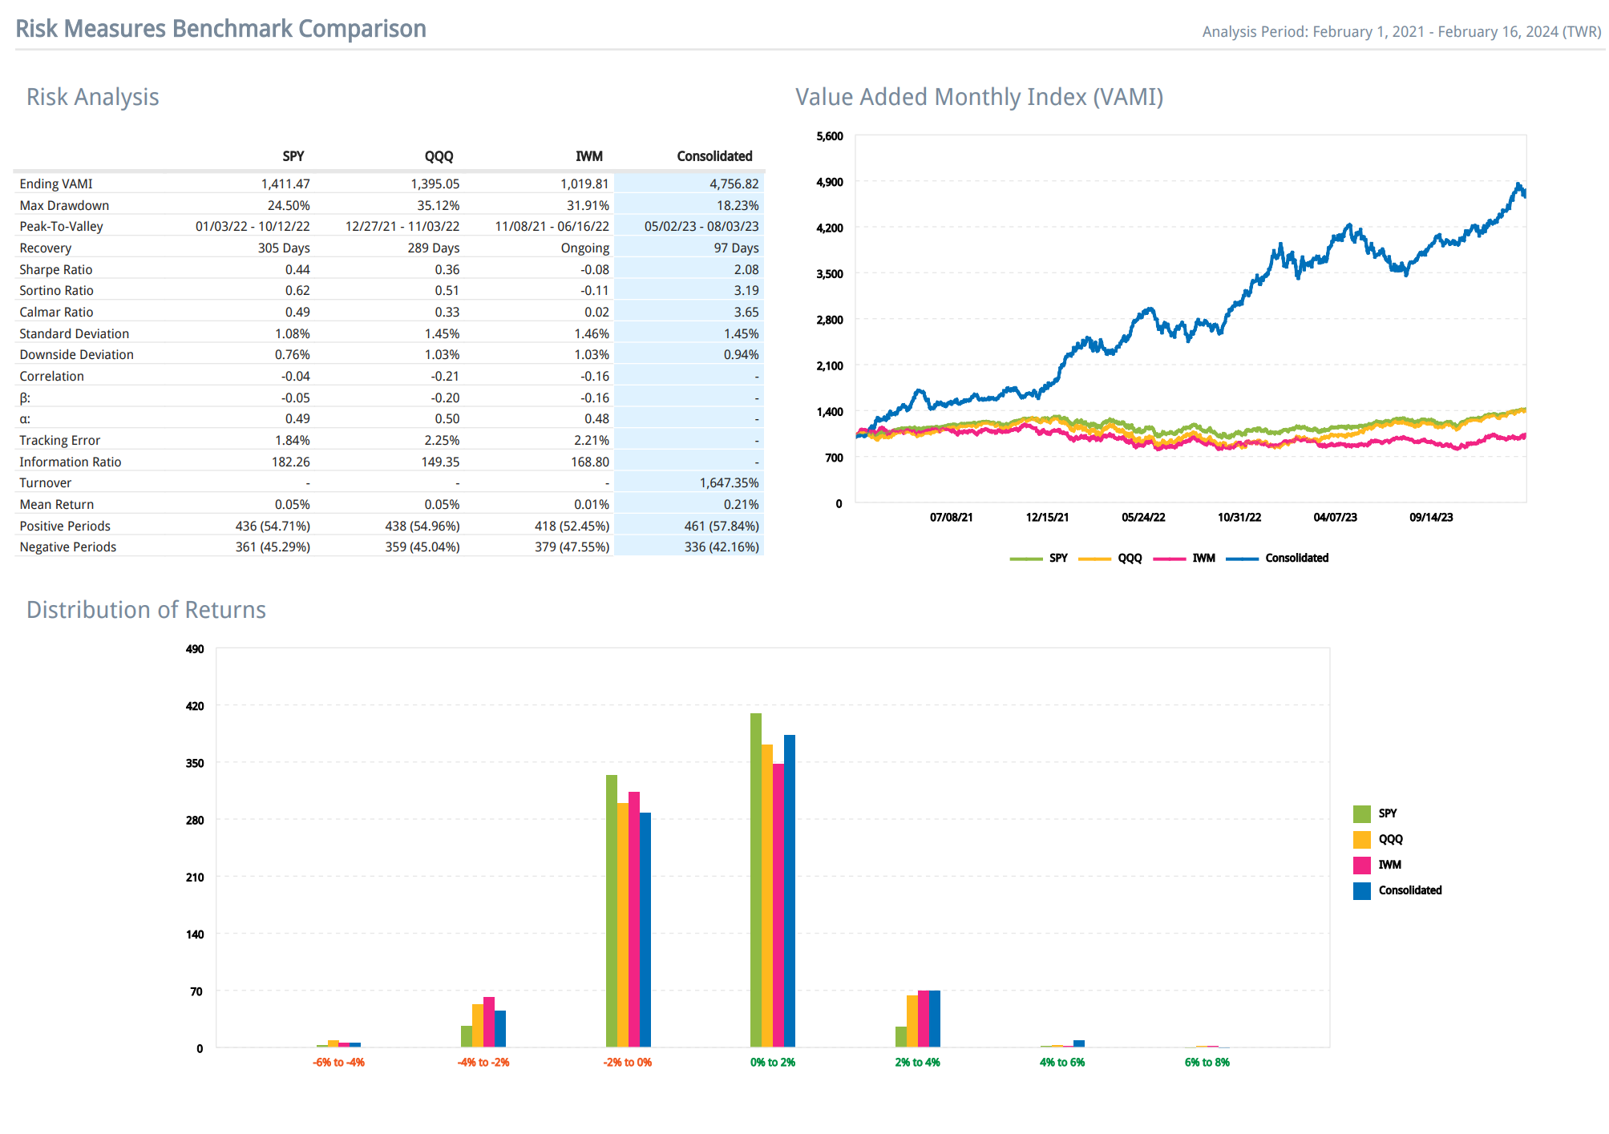Click the SPY green legend swatch
Screen dimensions: 1609x1134
[1361, 813]
